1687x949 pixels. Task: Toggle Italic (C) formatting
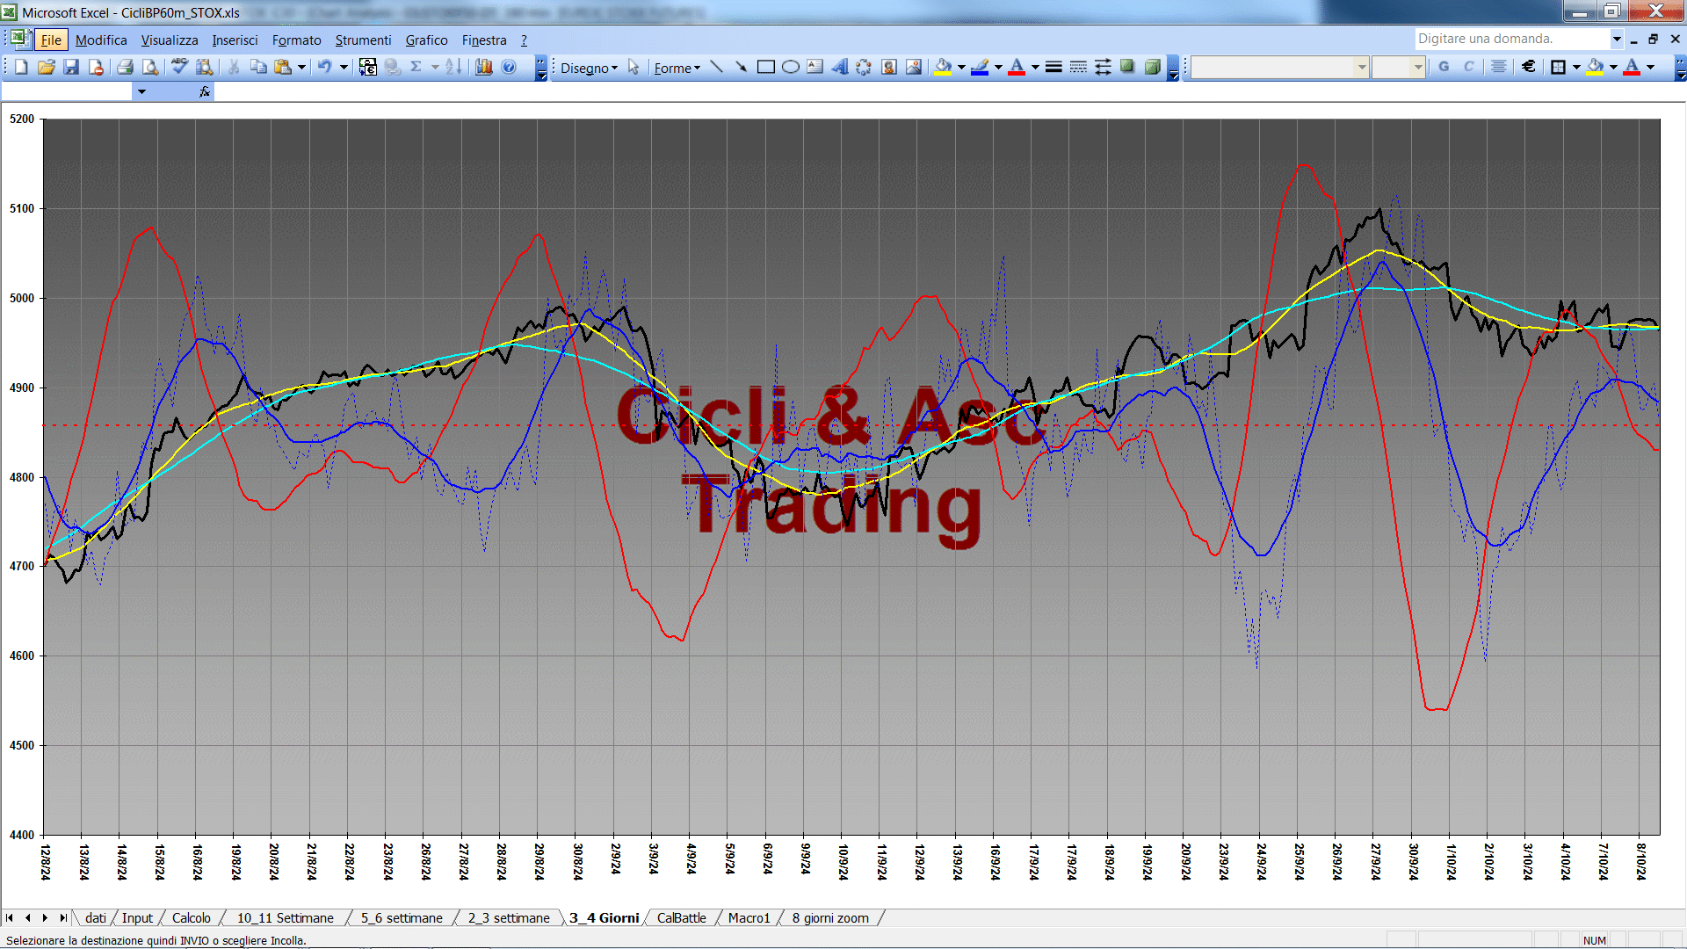click(x=1468, y=67)
